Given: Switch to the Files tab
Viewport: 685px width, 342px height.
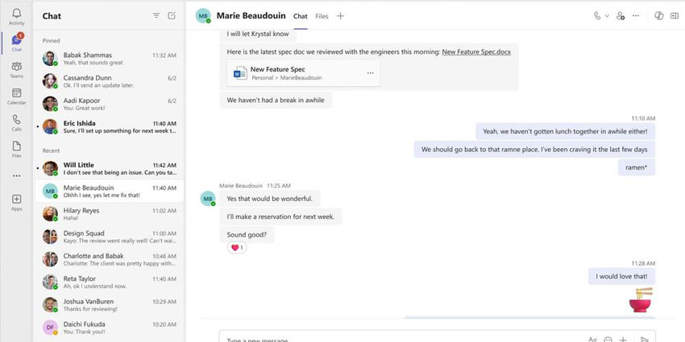Looking at the screenshot, I should pos(322,16).
